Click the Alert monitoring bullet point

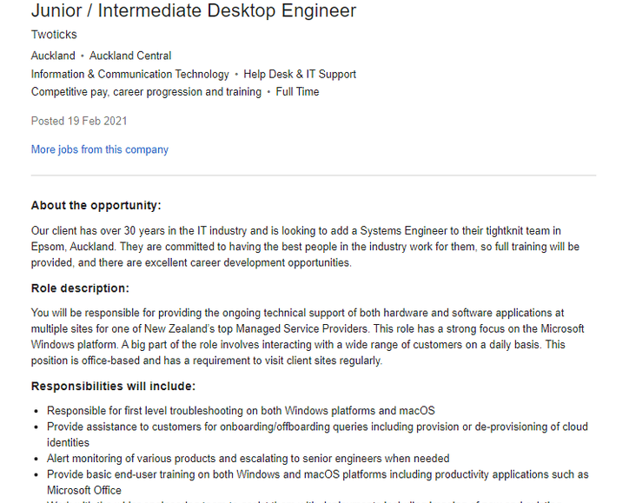tap(248, 459)
